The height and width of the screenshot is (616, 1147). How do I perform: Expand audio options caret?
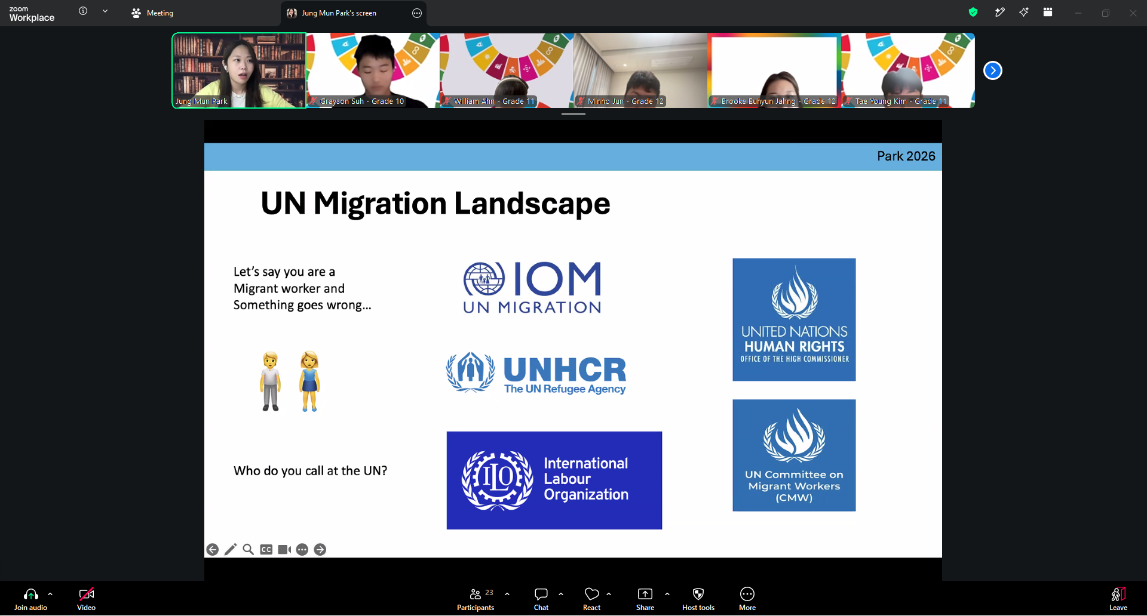tap(50, 594)
